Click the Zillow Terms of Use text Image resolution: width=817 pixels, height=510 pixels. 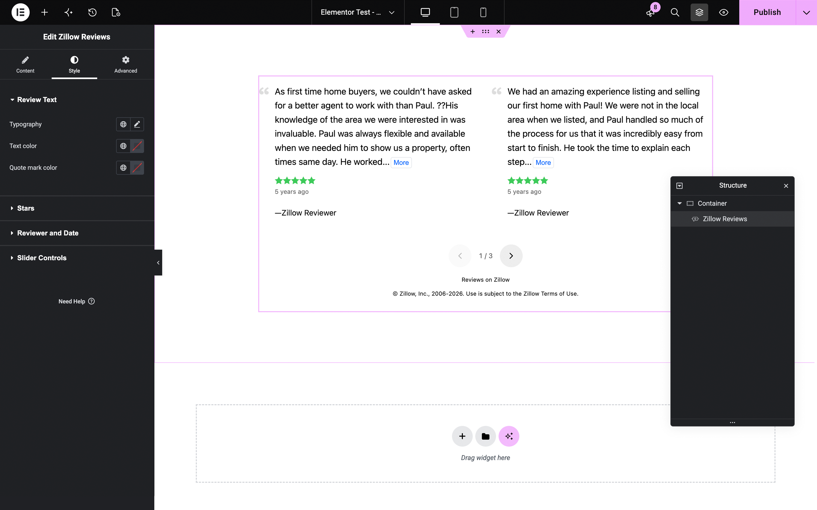(x=550, y=294)
